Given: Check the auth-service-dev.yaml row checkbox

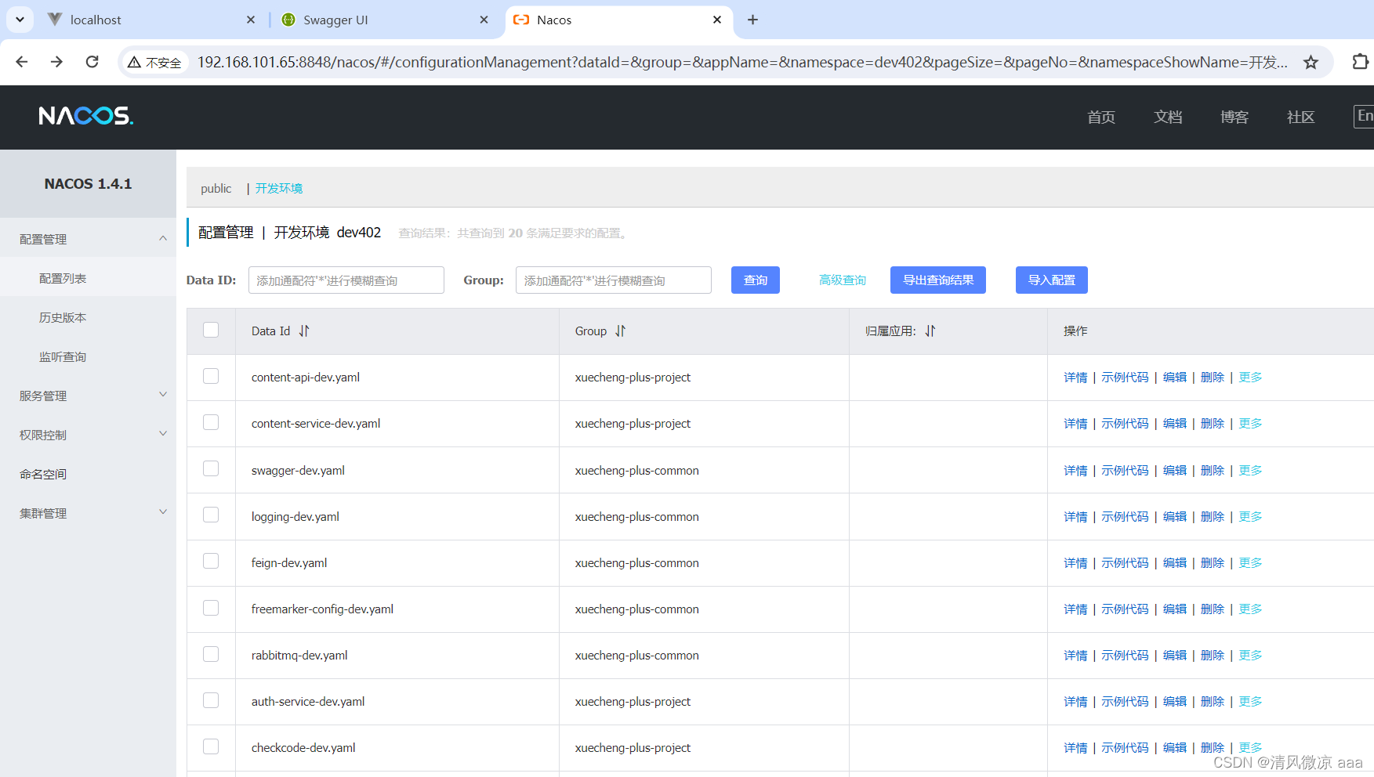Looking at the screenshot, I should 211,700.
